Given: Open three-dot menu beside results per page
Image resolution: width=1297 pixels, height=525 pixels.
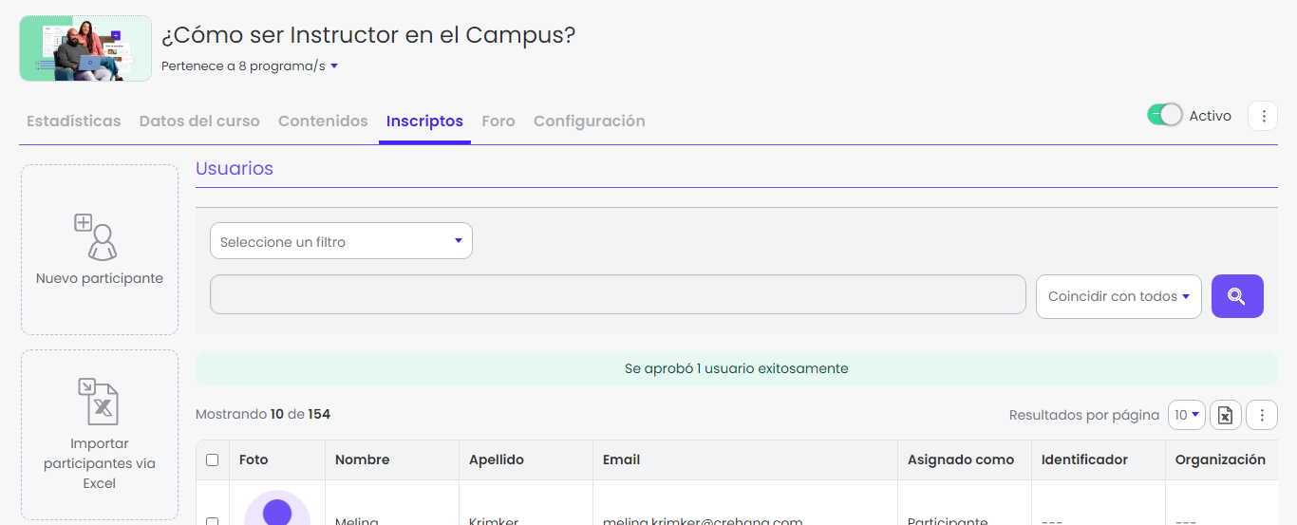Looking at the screenshot, I should click(x=1262, y=415).
